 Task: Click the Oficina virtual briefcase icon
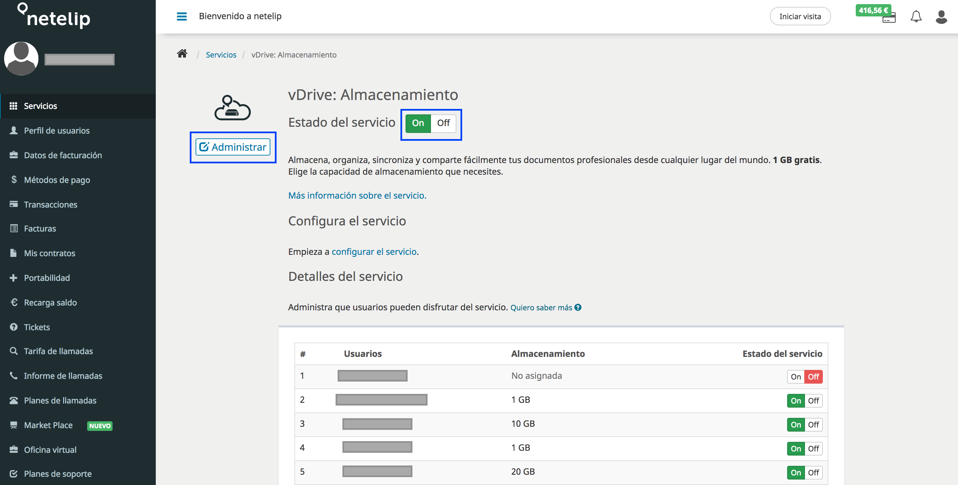coord(14,449)
